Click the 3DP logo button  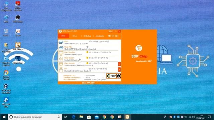pos(111,76)
